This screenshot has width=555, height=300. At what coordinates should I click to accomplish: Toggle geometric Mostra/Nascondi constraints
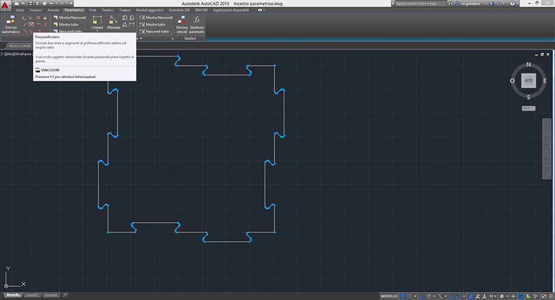click(x=69, y=17)
